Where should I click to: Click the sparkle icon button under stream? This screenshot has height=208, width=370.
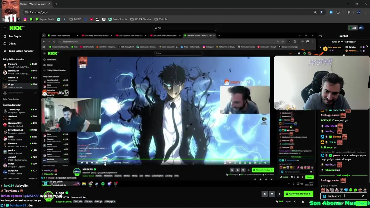[x=279, y=194]
